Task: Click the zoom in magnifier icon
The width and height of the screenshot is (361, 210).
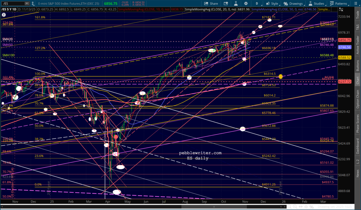Action: pos(295,207)
